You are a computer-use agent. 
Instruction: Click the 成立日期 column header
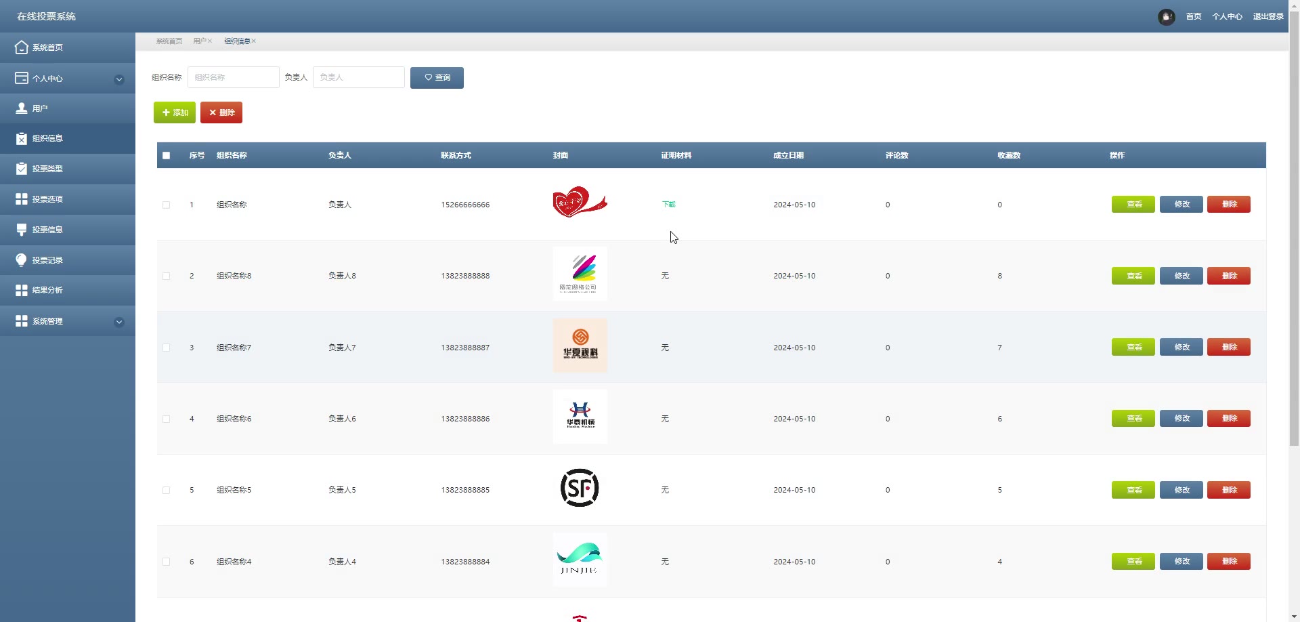click(788, 155)
